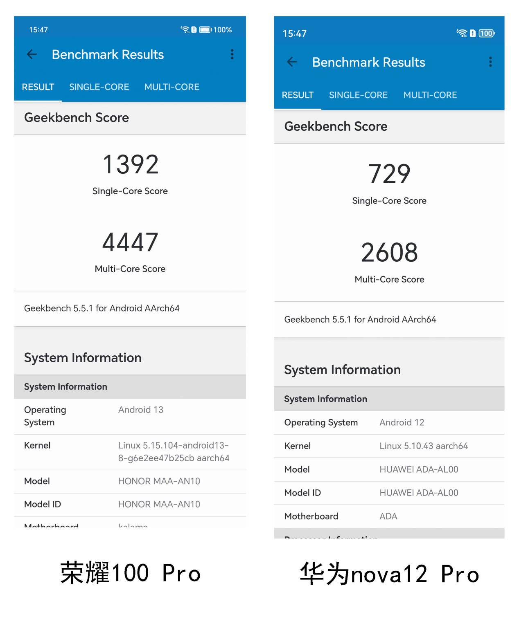The image size is (519, 619).
Task: Click Operating System label on right phone
Action: tap(321, 422)
